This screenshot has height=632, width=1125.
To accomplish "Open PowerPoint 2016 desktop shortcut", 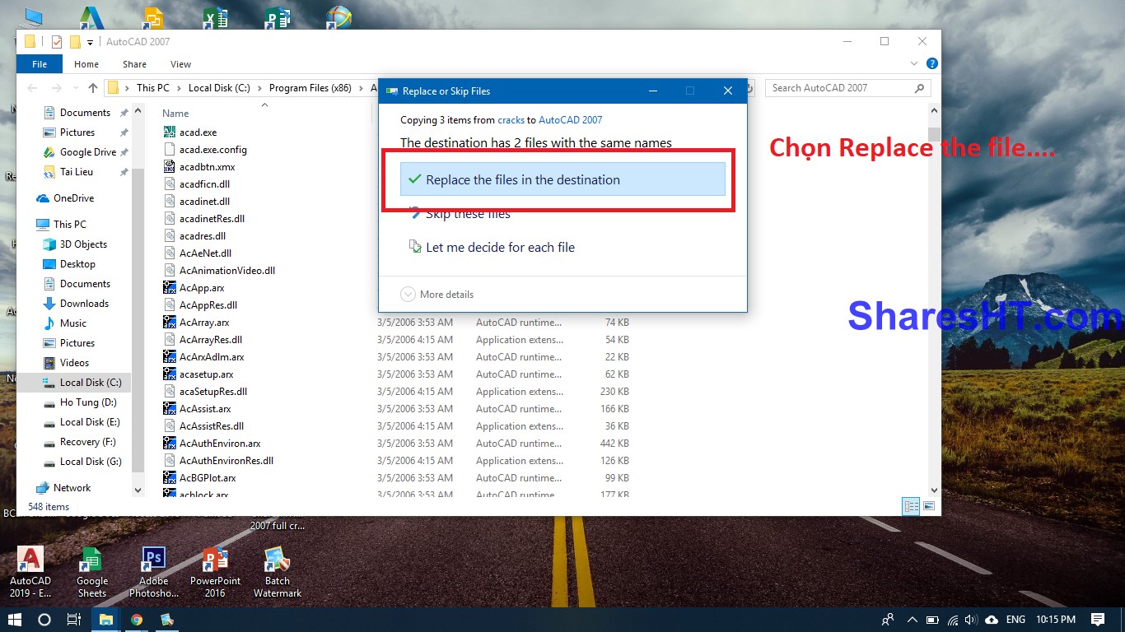I will pyautogui.click(x=215, y=573).
